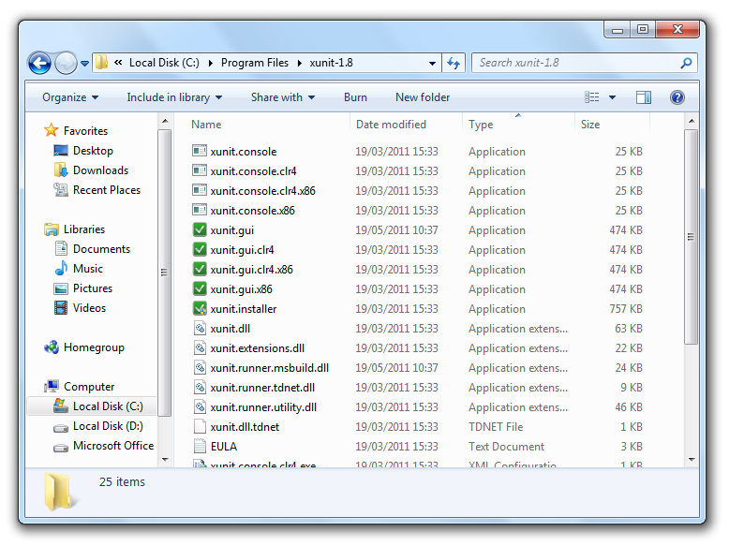Create a New folder

(x=423, y=97)
